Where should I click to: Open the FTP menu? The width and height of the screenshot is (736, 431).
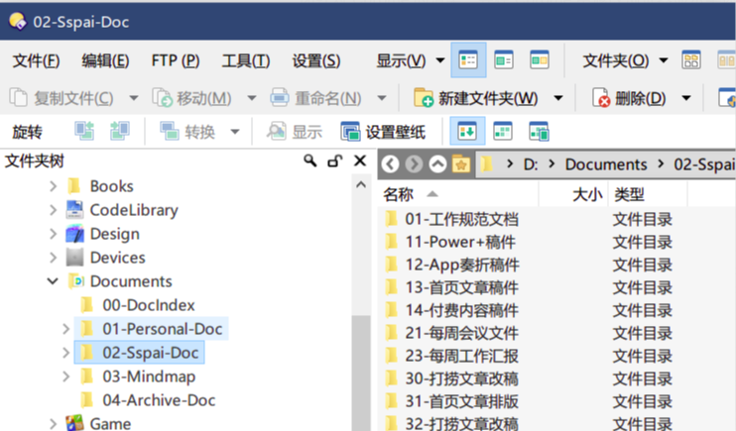click(175, 60)
